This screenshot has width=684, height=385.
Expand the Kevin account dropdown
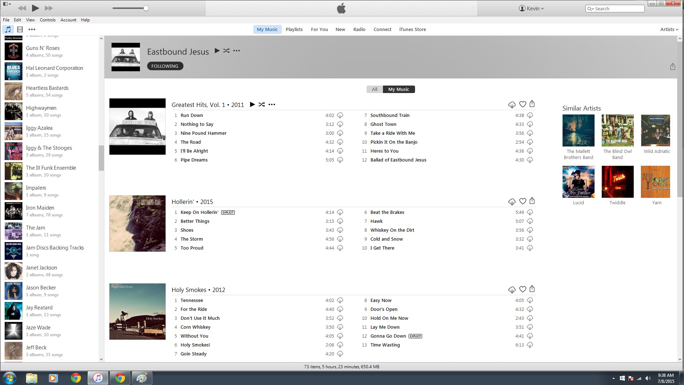[532, 9]
